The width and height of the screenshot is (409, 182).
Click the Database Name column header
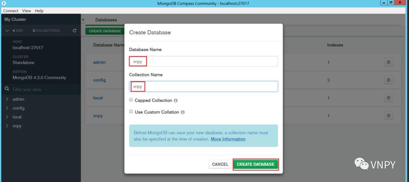click(x=109, y=45)
